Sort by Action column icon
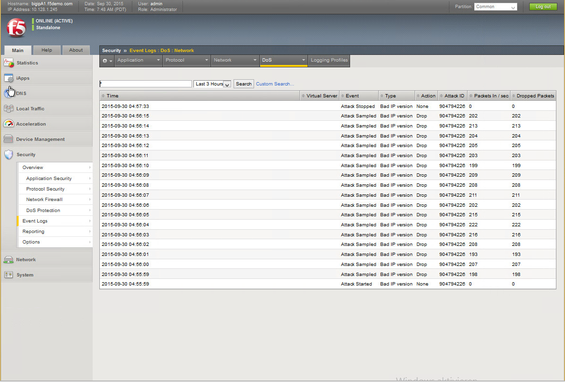This screenshot has height=382, width=565. (418, 96)
